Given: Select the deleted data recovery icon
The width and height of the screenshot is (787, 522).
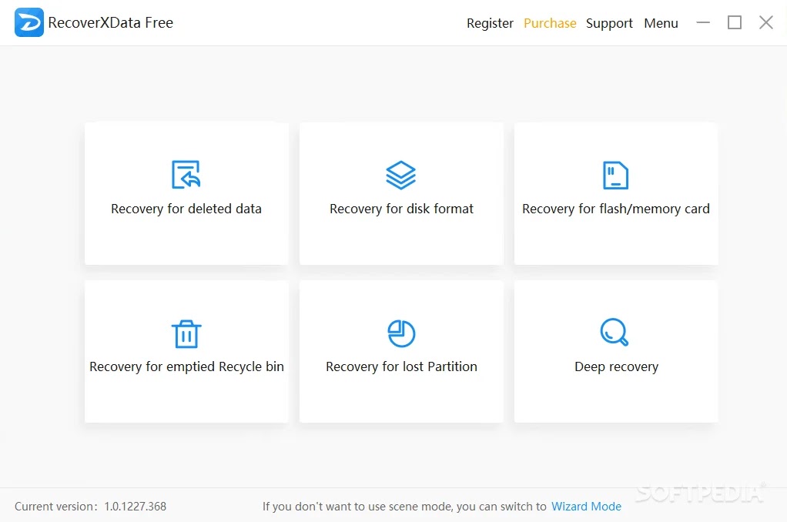Looking at the screenshot, I should pyautogui.click(x=186, y=175).
